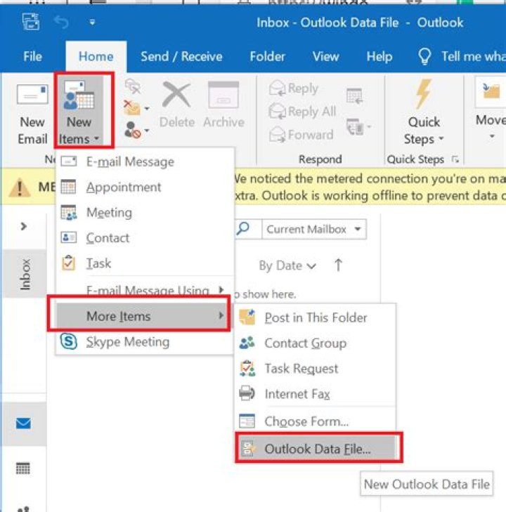Image resolution: width=506 pixels, height=512 pixels.
Task: Open the File tab
Action: click(32, 56)
